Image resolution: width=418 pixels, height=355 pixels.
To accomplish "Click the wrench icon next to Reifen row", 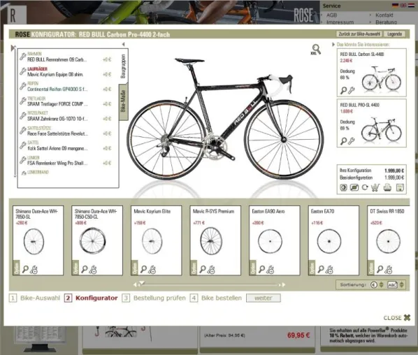I will (x=23, y=86).
